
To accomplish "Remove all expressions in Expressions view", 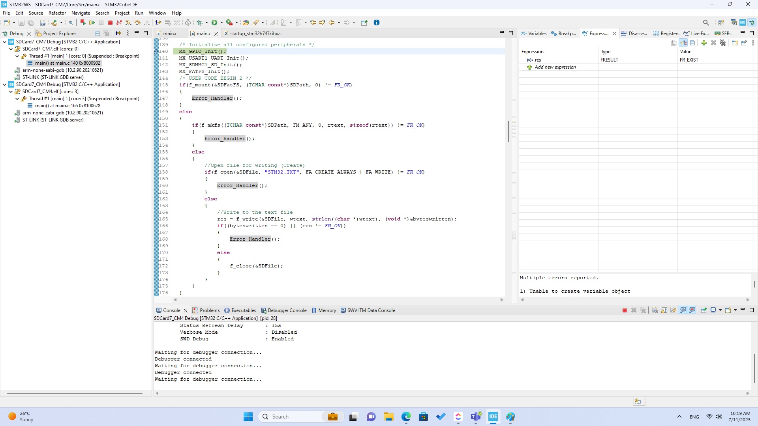I will [x=722, y=43].
